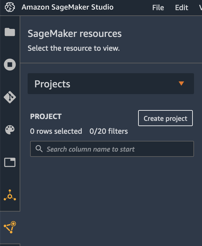Open the Edit menu
The width and height of the screenshot is (202, 246).
coord(181,7)
